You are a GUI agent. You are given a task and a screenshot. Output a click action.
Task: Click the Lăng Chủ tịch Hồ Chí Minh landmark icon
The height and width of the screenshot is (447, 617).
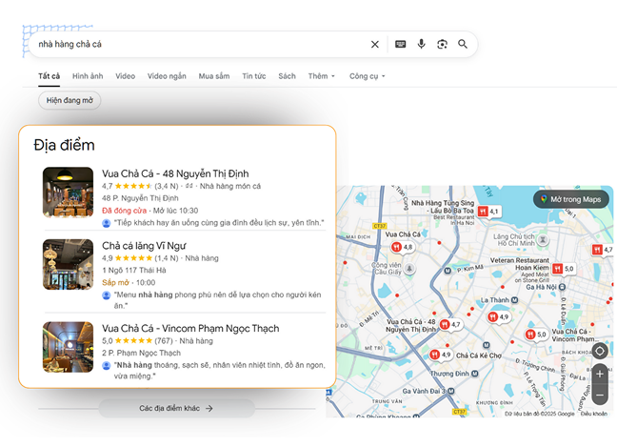(x=543, y=240)
